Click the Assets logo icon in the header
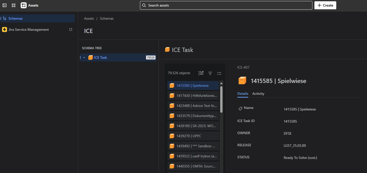The height and width of the screenshot is (173, 367). [24, 5]
